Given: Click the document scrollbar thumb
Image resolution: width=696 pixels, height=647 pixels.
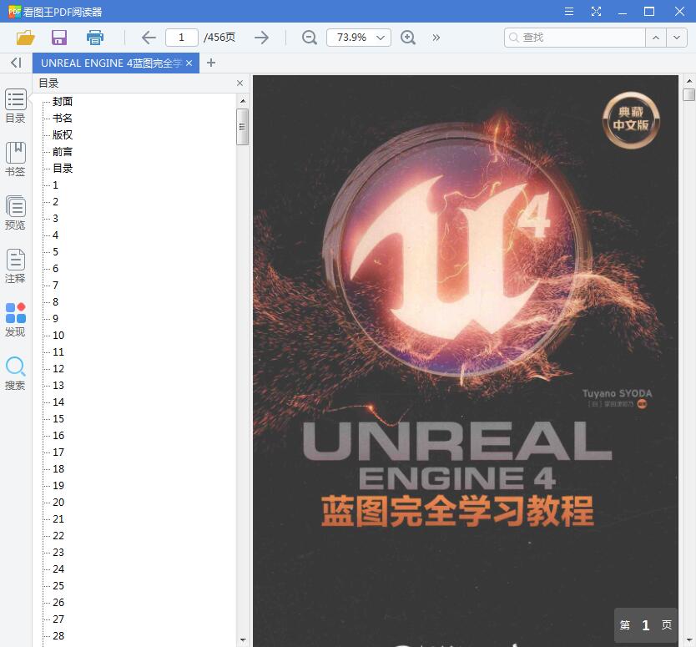Looking at the screenshot, I should (688, 94).
